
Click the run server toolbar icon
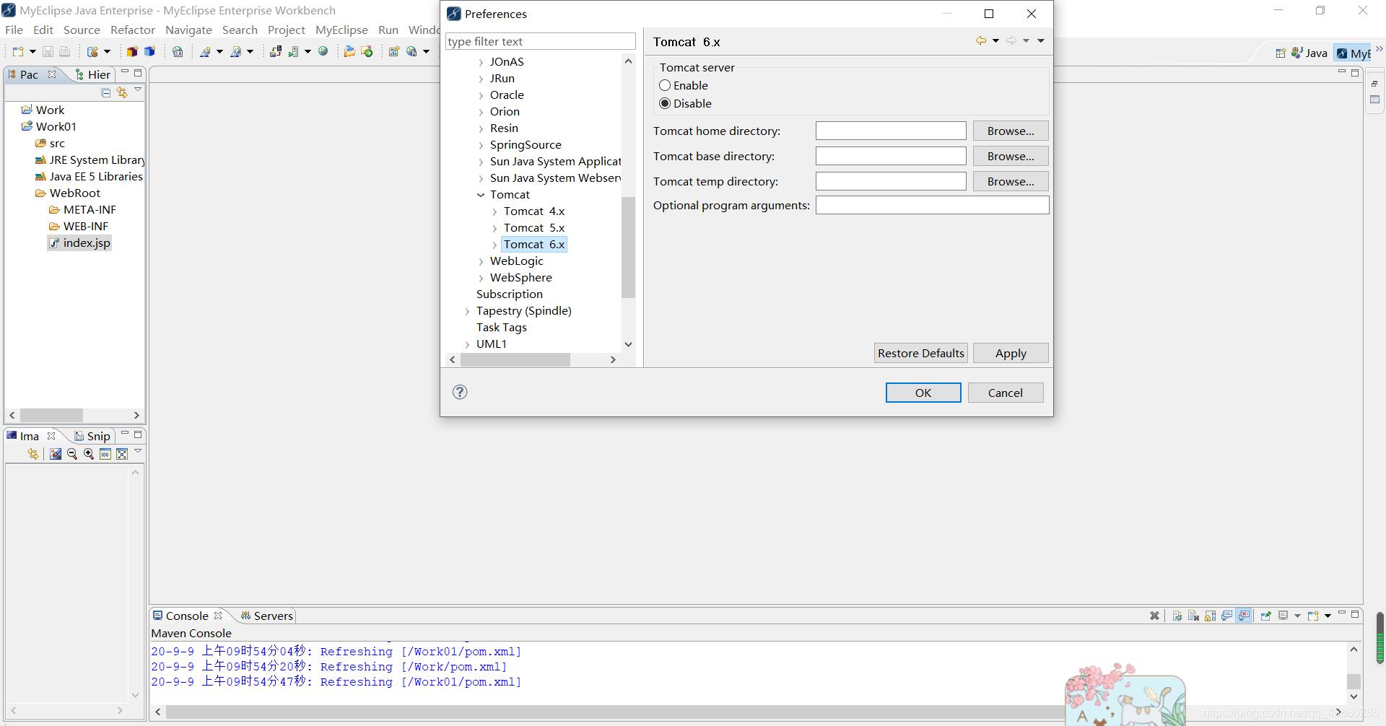pyautogui.click(x=293, y=51)
